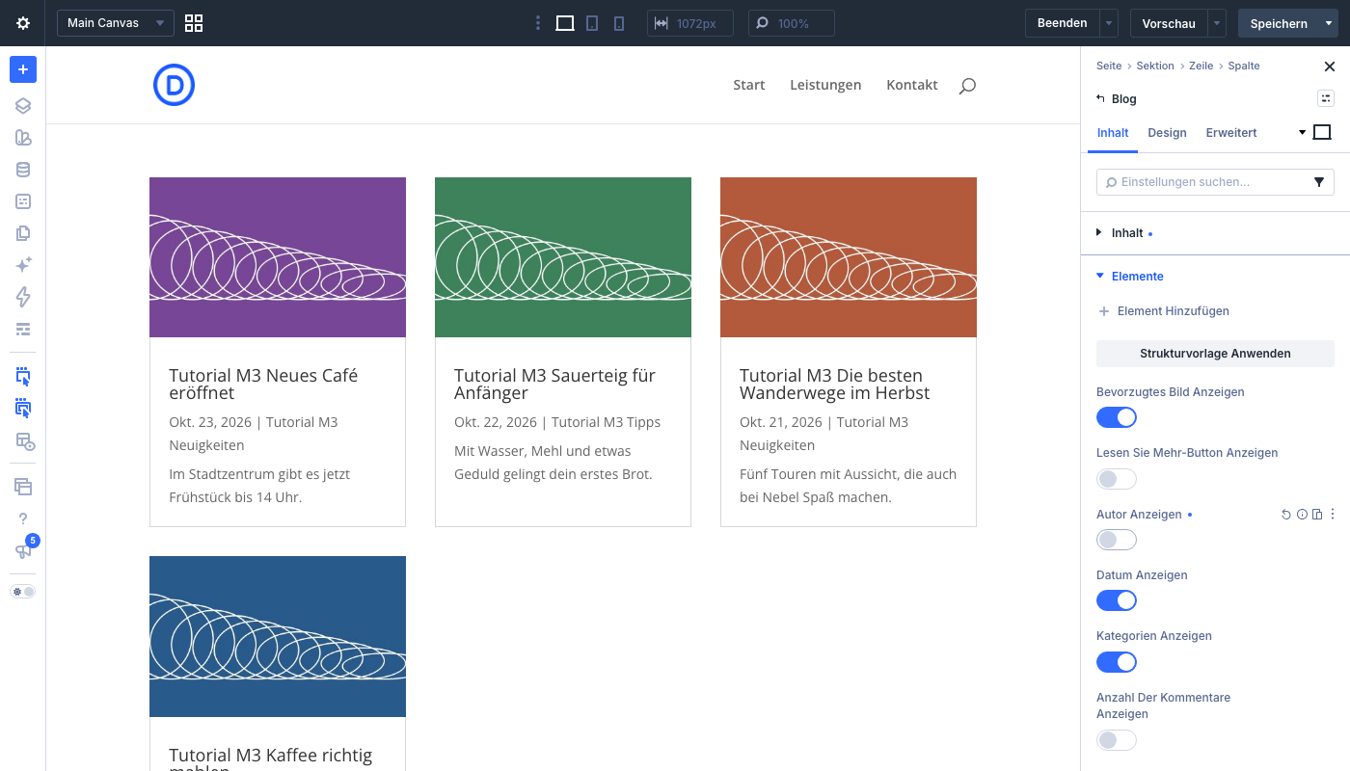The height and width of the screenshot is (771, 1350).
Task: Enable Lesen Sie Mehr-Button Anzeigen toggle
Action: click(1117, 478)
